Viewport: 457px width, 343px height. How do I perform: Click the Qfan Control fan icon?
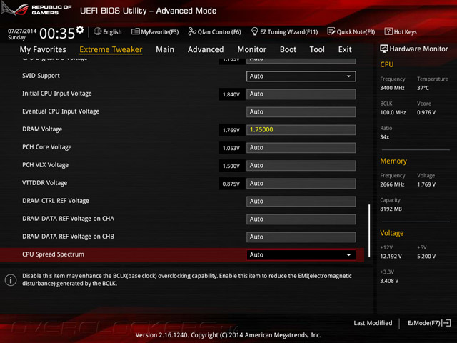point(192,31)
